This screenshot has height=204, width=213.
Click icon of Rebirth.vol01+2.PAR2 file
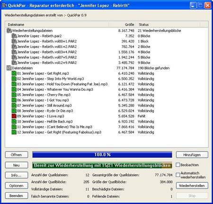(x=14, y=47)
